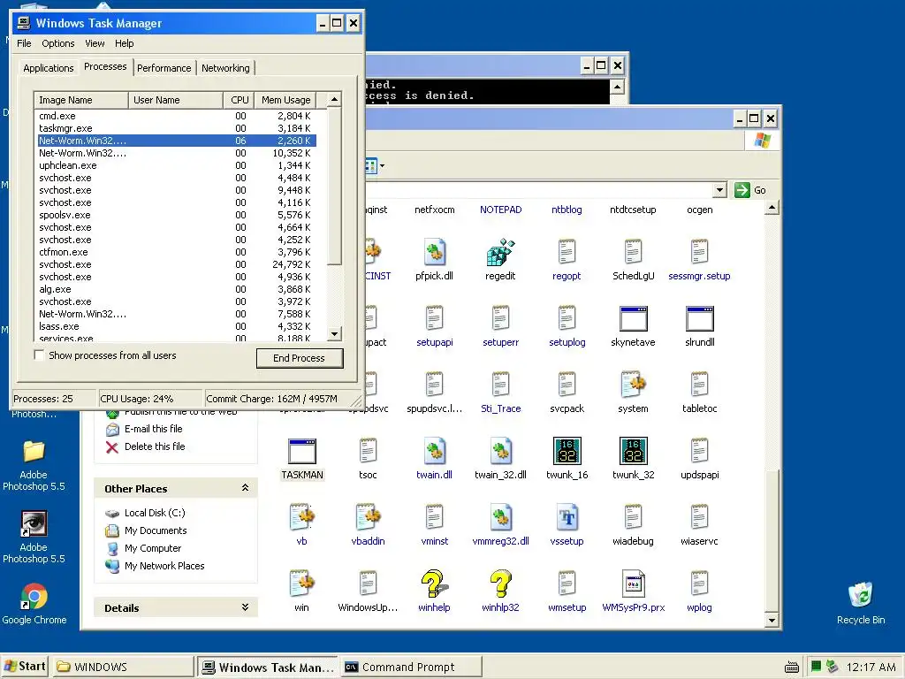Open the Options menu in Task Manager
Screen dimensions: 905x679
tap(58, 43)
